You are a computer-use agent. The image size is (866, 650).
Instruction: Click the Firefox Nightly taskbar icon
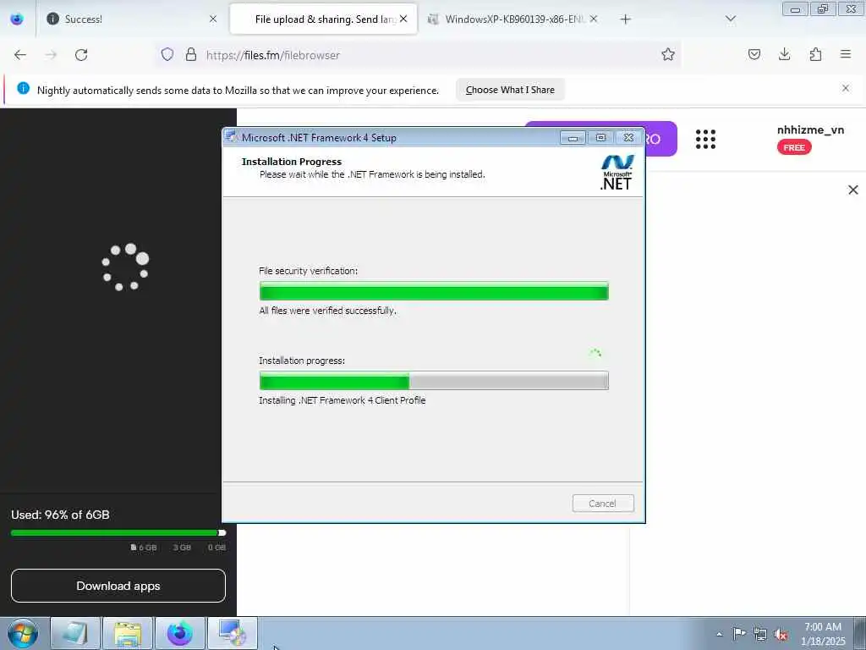(x=180, y=633)
